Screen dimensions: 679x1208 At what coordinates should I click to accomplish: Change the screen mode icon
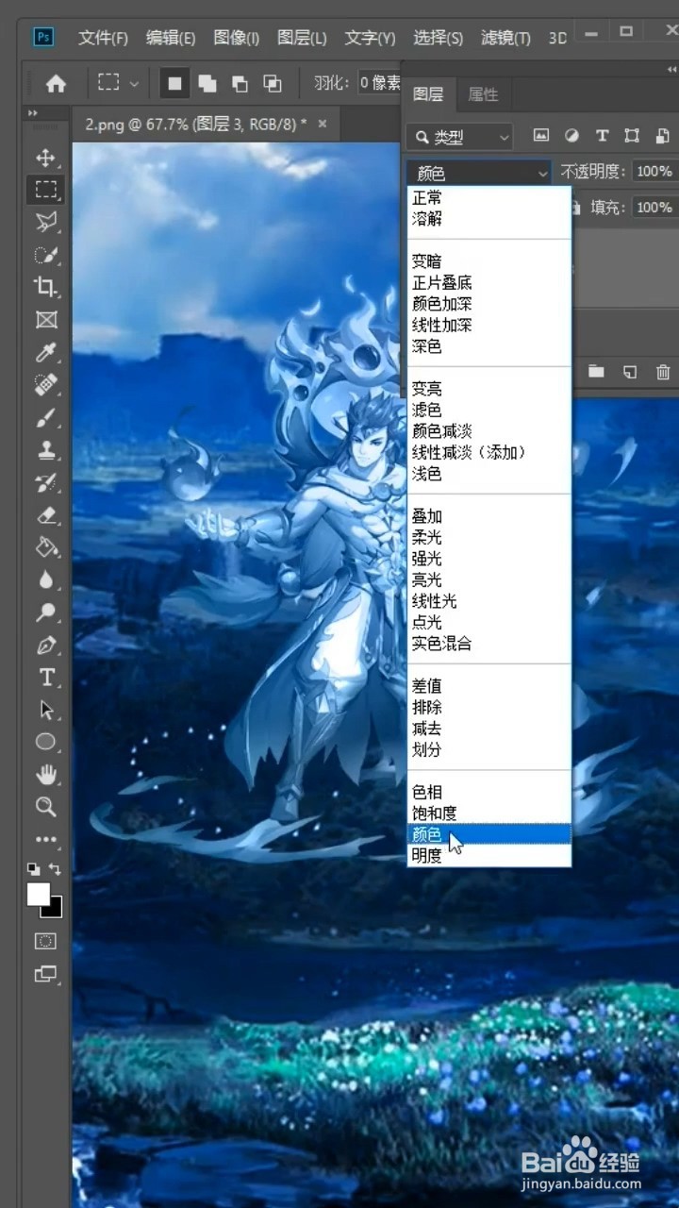[45, 974]
